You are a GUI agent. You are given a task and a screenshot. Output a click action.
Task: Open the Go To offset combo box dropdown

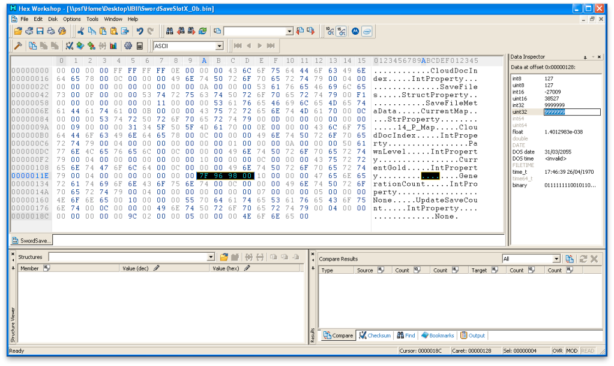click(x=289, y=31)
